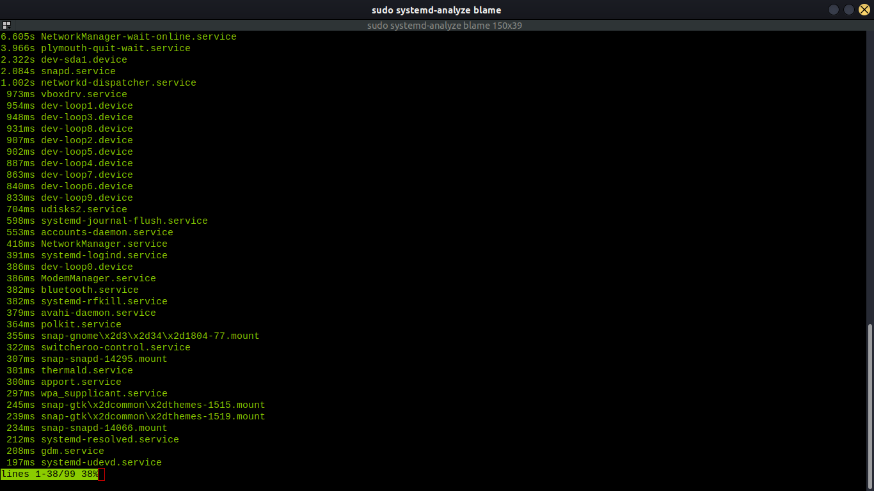This screenshot has height=491, width=874.
Task: Click the 'x2dthemes-1519.mount' snap-gtk line
Action: pos(153,417)
